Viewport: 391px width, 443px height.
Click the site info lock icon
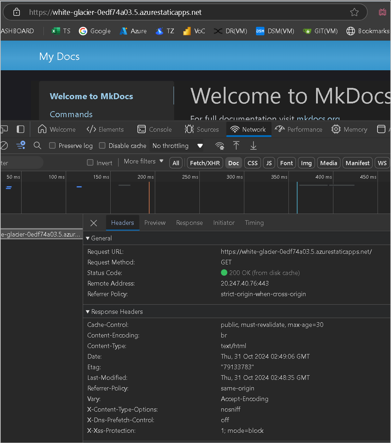pos(16,12)
